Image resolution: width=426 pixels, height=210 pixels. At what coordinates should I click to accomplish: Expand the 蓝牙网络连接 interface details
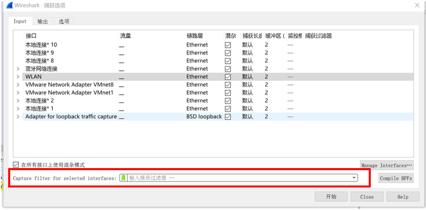18,69
